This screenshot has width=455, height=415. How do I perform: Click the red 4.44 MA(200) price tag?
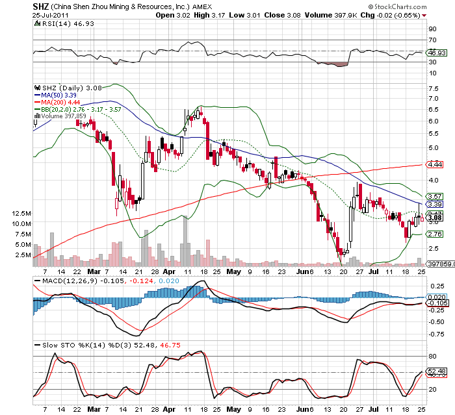(x=435, y=164)
